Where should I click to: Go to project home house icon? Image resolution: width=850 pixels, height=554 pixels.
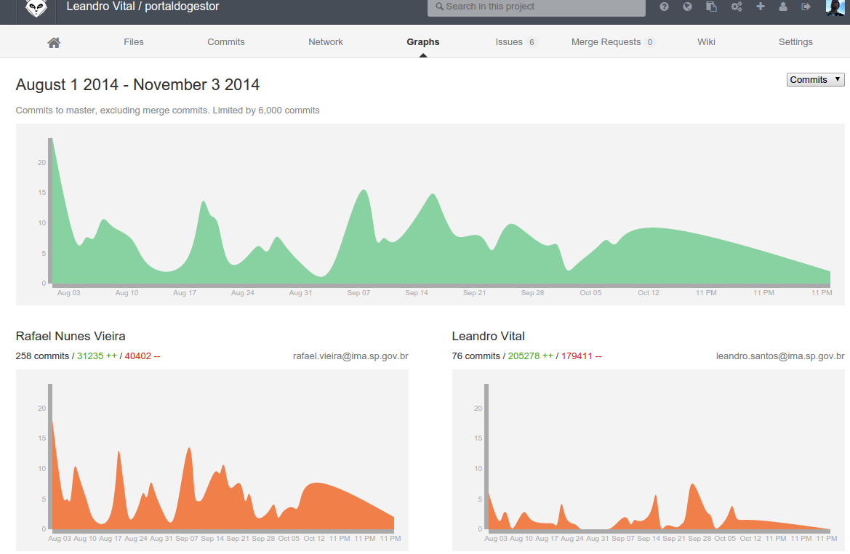click(x=54, y=42)
